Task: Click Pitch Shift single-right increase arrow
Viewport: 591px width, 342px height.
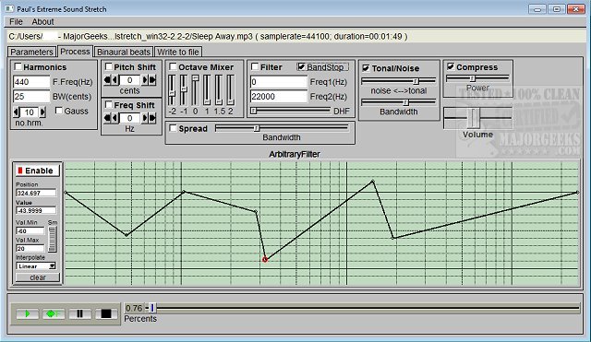Action: pyautogui.click(x=144, y=80)
